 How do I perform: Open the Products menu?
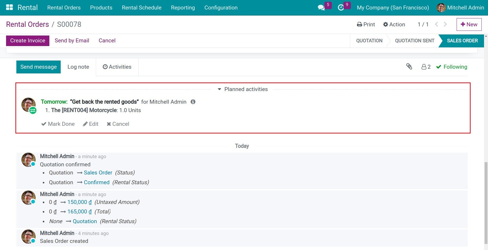[x=101, y=8]
